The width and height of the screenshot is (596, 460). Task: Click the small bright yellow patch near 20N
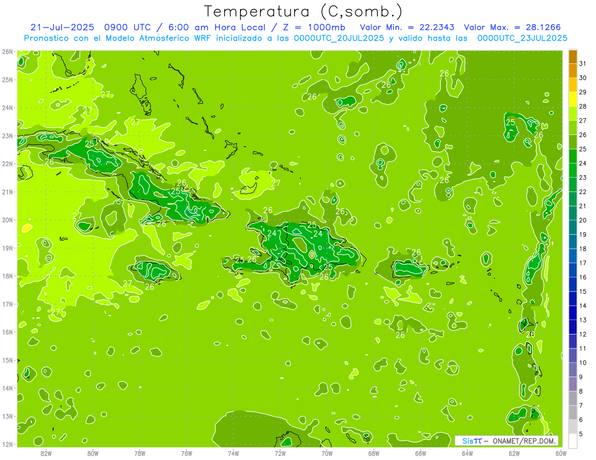pyautogui.click(x=27, y=228)
